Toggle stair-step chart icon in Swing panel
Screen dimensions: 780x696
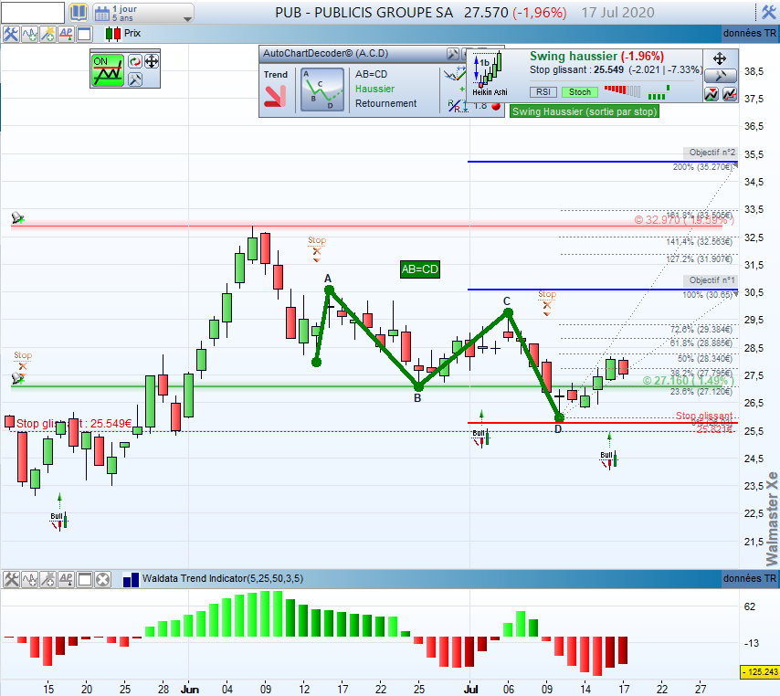730,93
